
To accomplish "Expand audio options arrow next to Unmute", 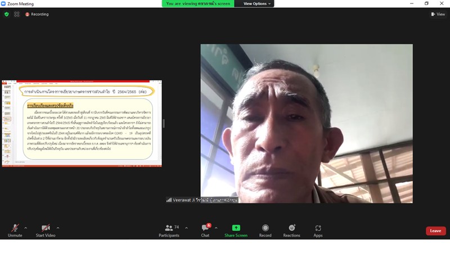I will pyautogui.click(x=25, y=228).
